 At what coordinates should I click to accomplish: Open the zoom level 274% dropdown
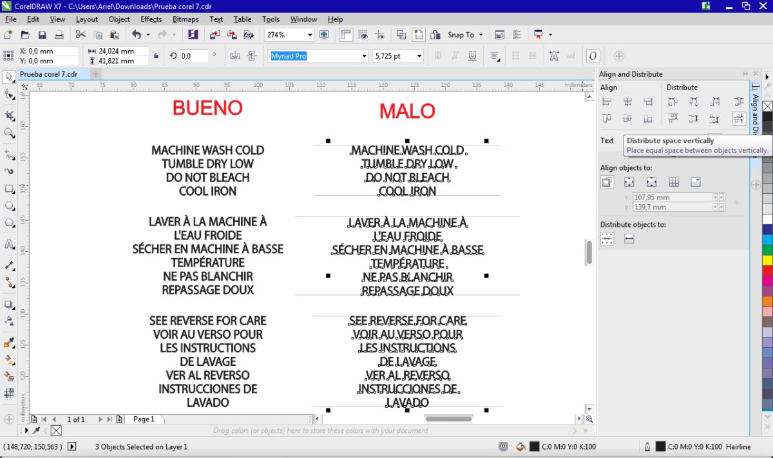click(309, 35)
